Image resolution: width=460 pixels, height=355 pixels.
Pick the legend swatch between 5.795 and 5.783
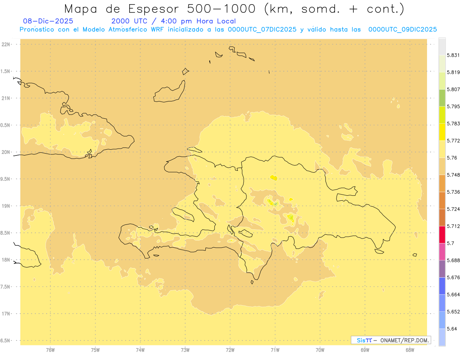point(442,115)
